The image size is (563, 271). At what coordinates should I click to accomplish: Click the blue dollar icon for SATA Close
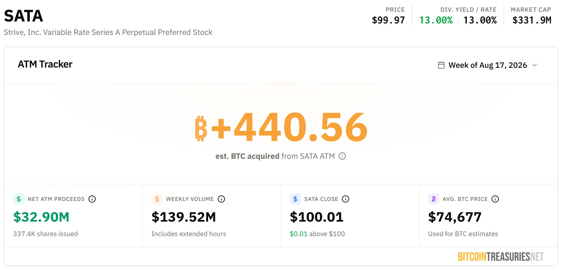click(295, 199)
